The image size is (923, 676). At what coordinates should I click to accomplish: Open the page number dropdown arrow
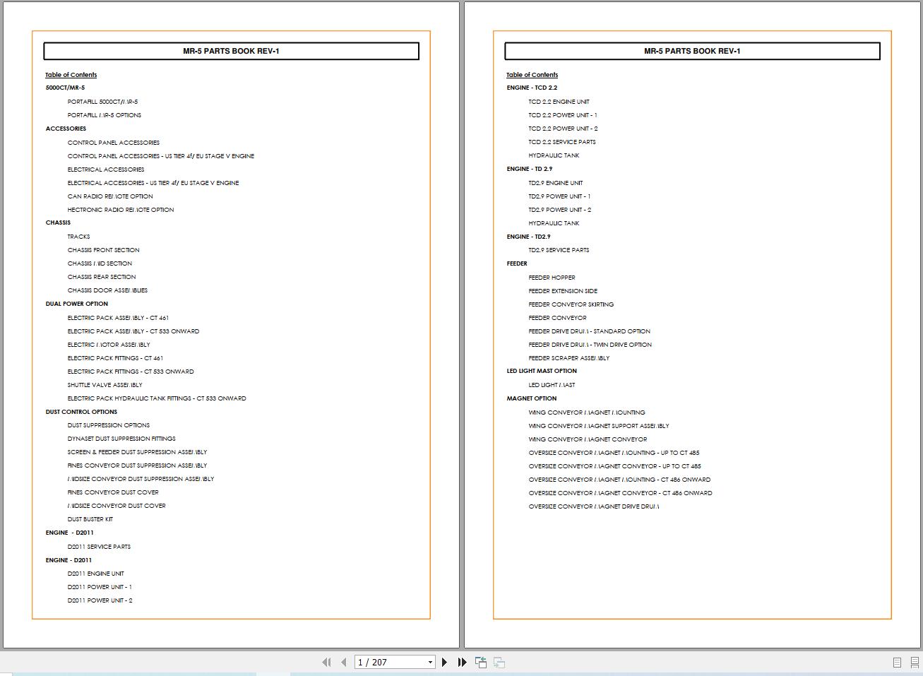[x=430, y=662]
